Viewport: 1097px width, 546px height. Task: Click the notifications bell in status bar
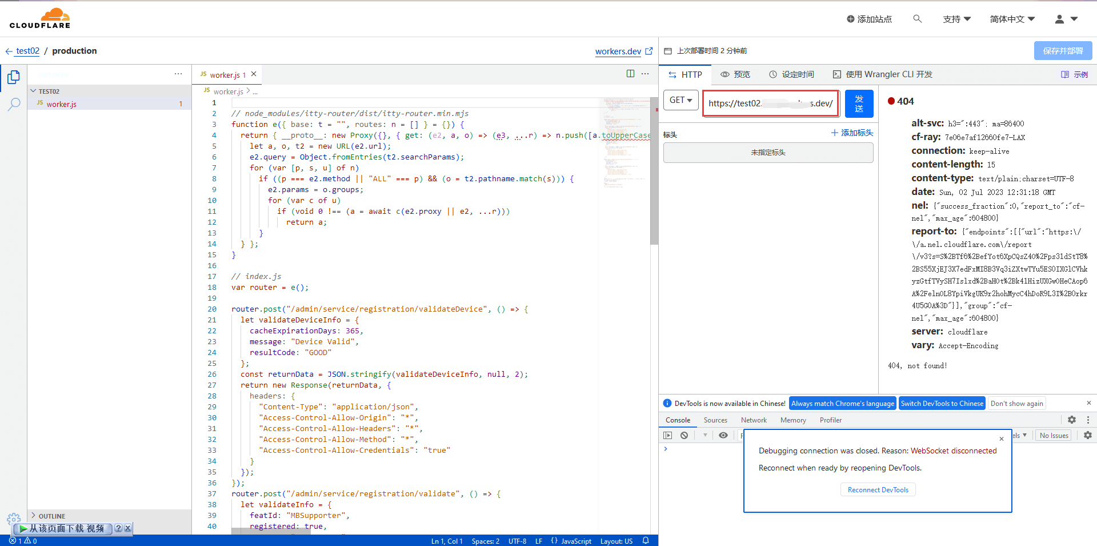click(646, 541)
